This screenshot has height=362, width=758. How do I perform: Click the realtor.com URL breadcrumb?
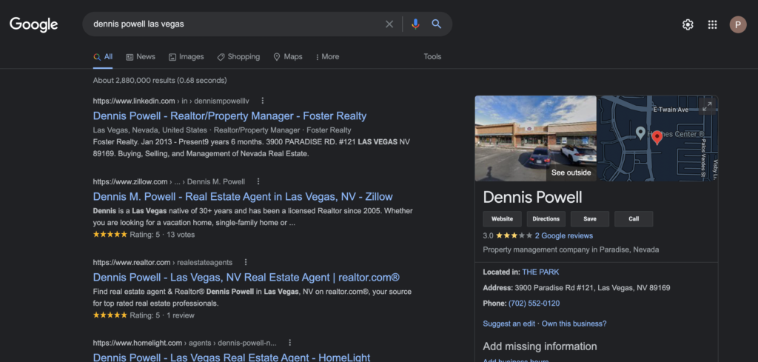(162, 263)
